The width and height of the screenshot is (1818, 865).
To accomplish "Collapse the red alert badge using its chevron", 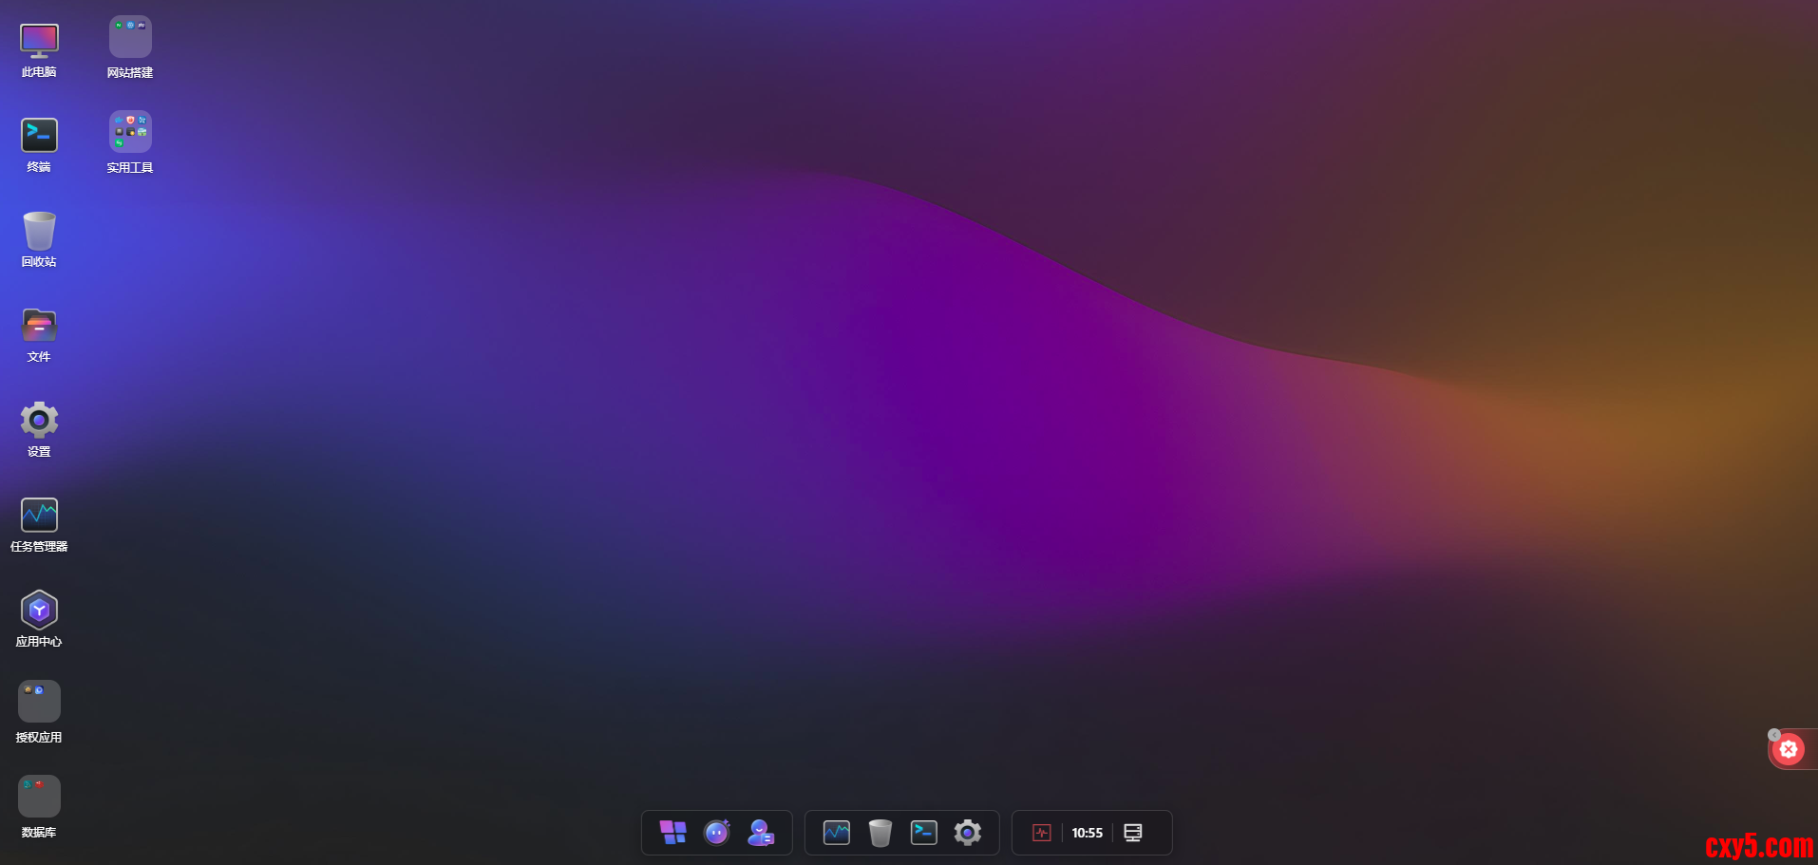I will click(1773, 735).
